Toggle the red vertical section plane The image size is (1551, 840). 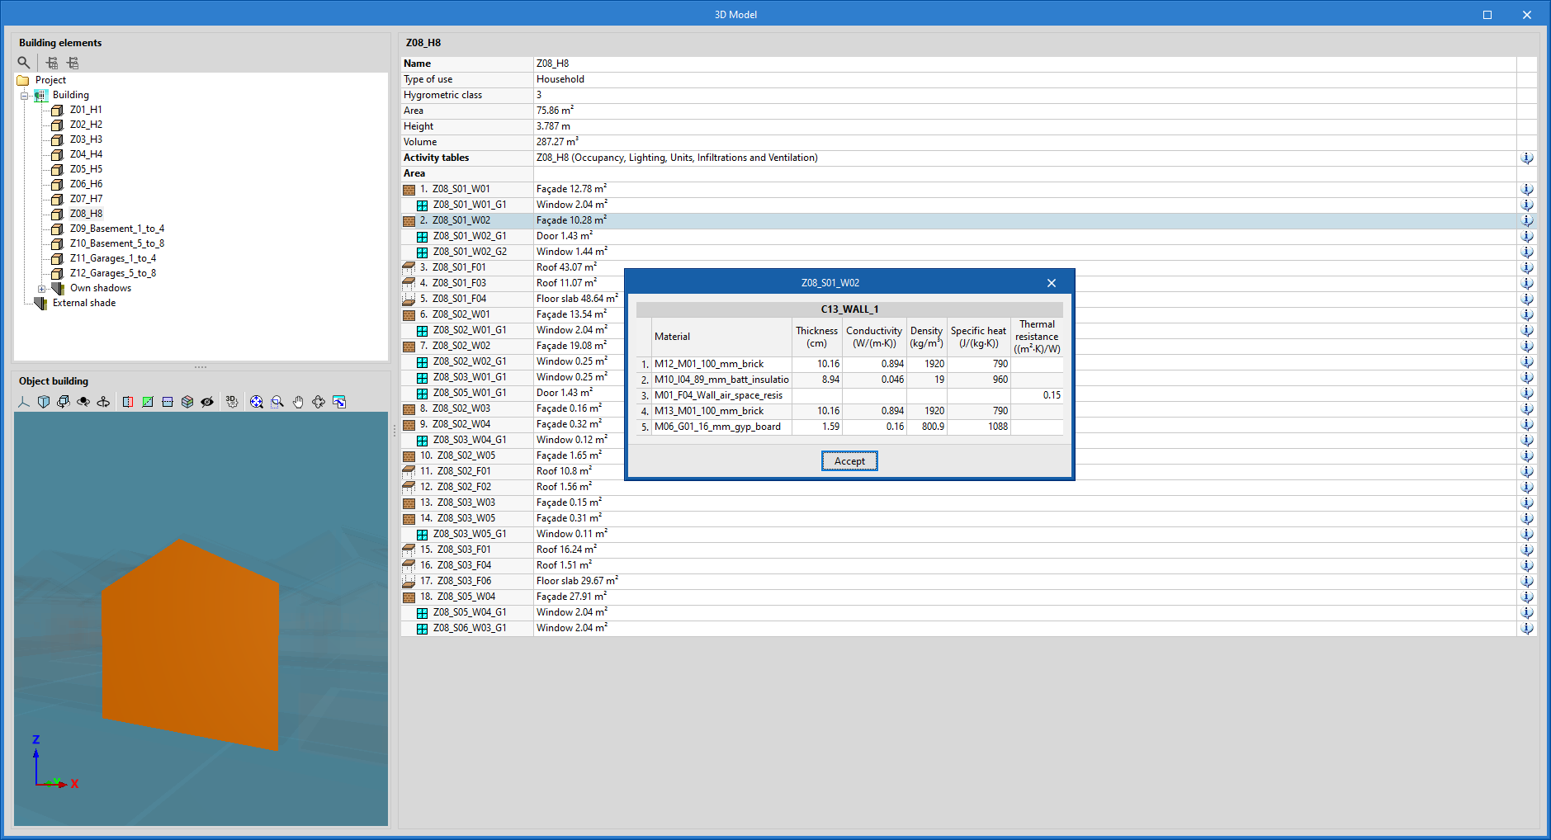(128, 402)
